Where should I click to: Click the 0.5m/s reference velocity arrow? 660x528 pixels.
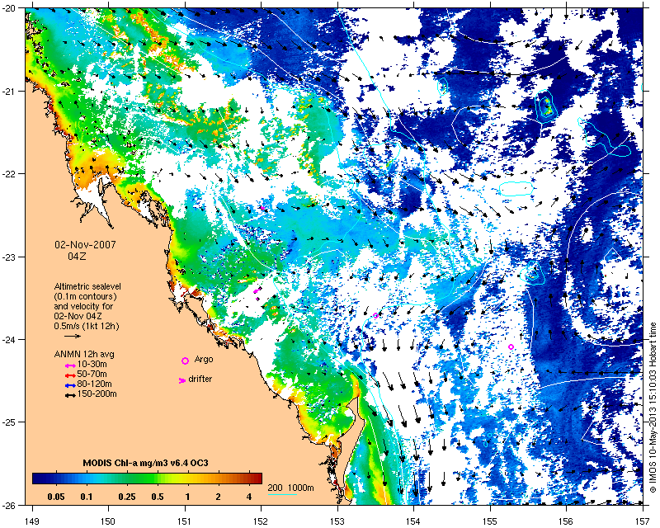click(x=73, y=336)
